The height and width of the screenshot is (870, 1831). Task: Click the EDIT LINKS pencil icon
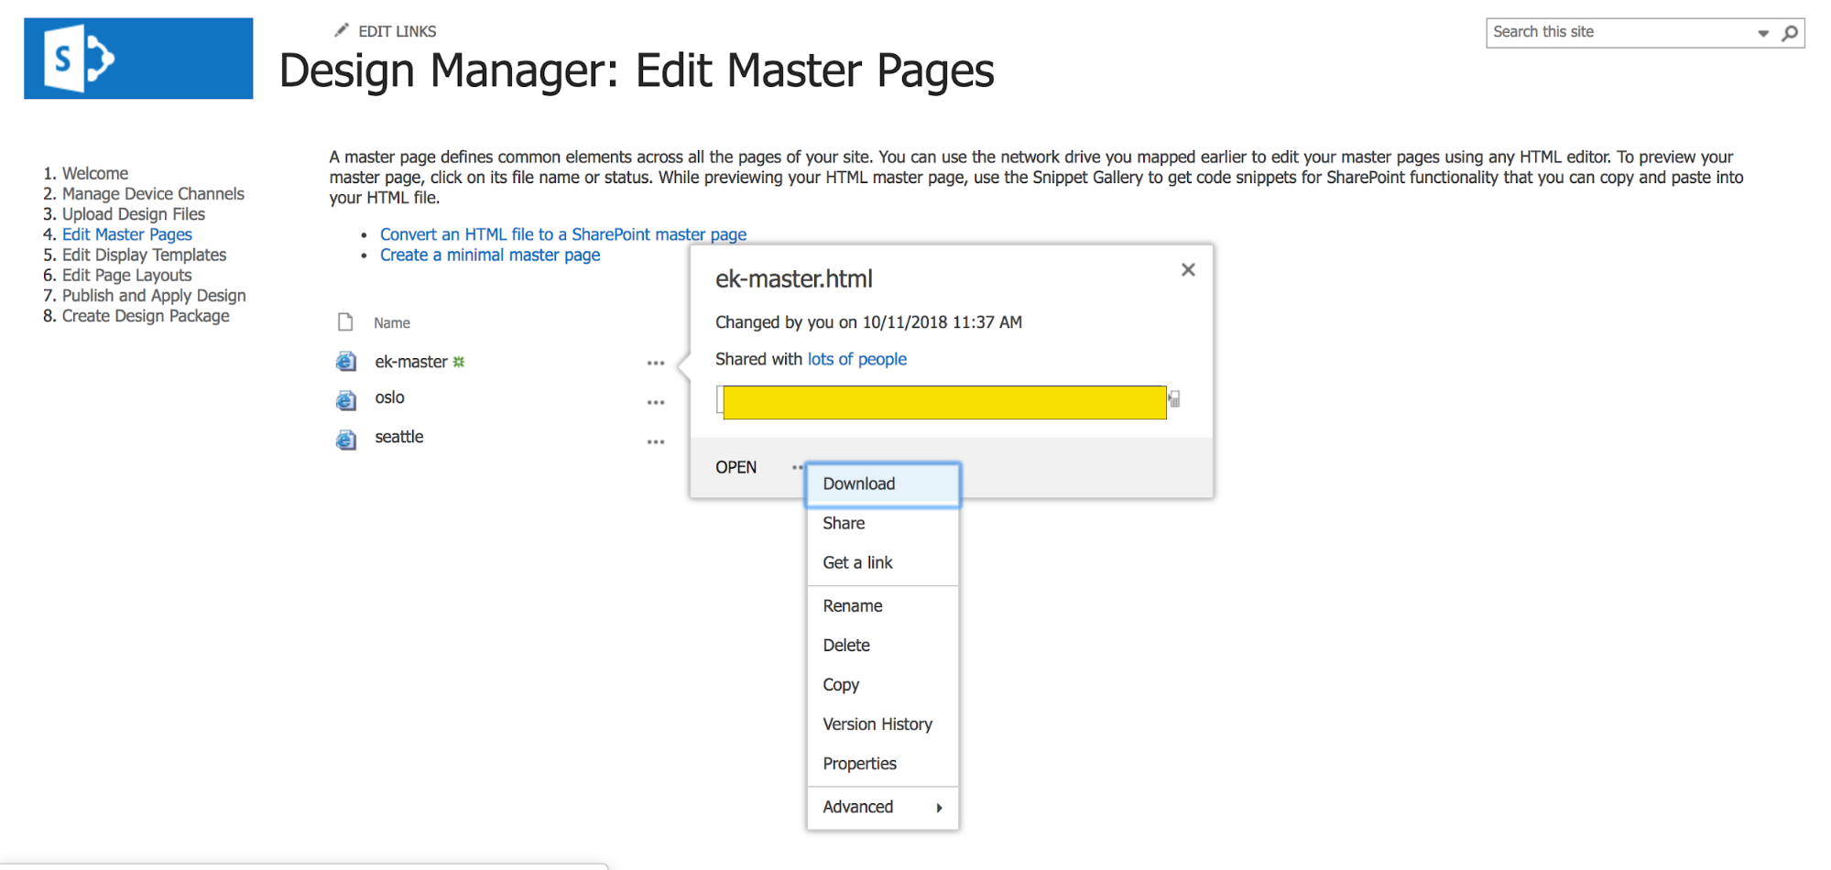coord(342,30)
